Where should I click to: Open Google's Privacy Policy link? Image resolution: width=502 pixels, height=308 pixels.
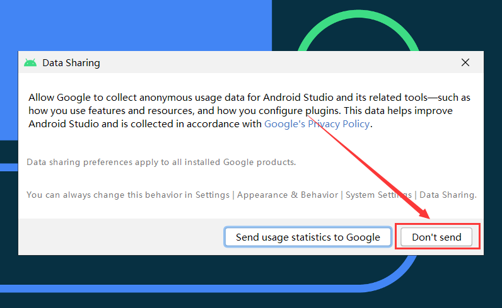click(x=317, y=124)
